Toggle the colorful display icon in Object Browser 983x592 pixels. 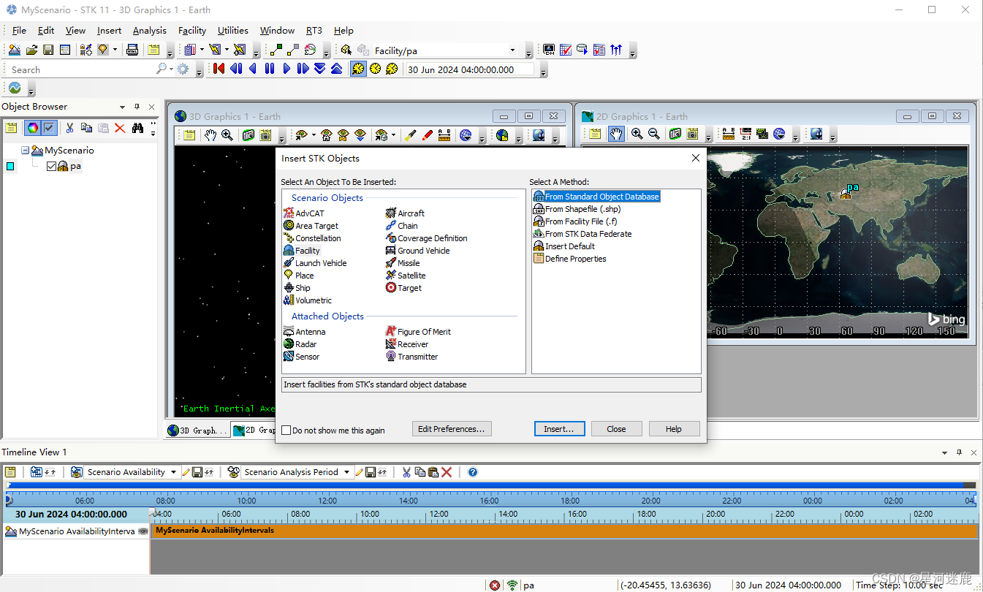tap(32, 128)
